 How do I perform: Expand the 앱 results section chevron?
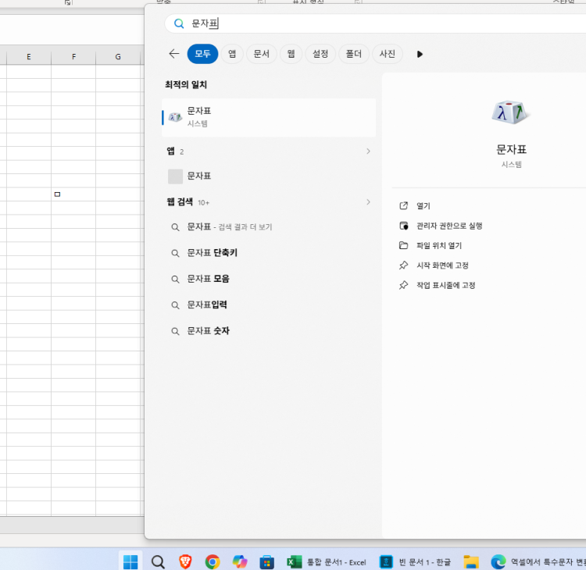pyautogui.click(x=368, y=151)
